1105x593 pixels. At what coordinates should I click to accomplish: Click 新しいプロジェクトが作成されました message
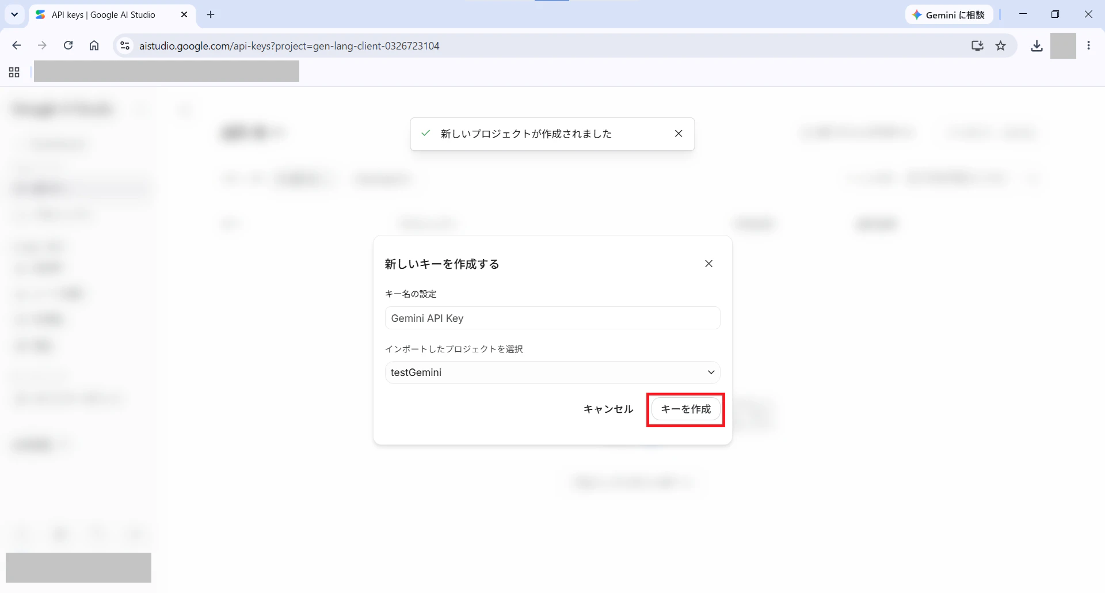click(x=526, y=134)
